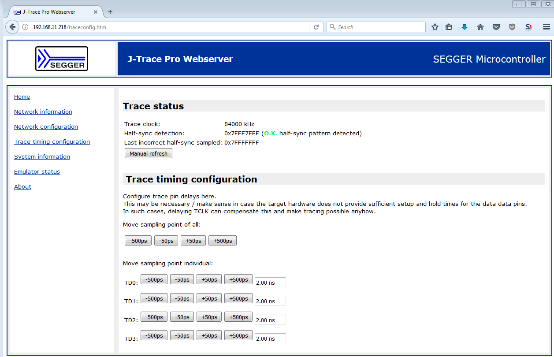
Task: Increase TD3 delay by 500ps
Action: [238, 335]
